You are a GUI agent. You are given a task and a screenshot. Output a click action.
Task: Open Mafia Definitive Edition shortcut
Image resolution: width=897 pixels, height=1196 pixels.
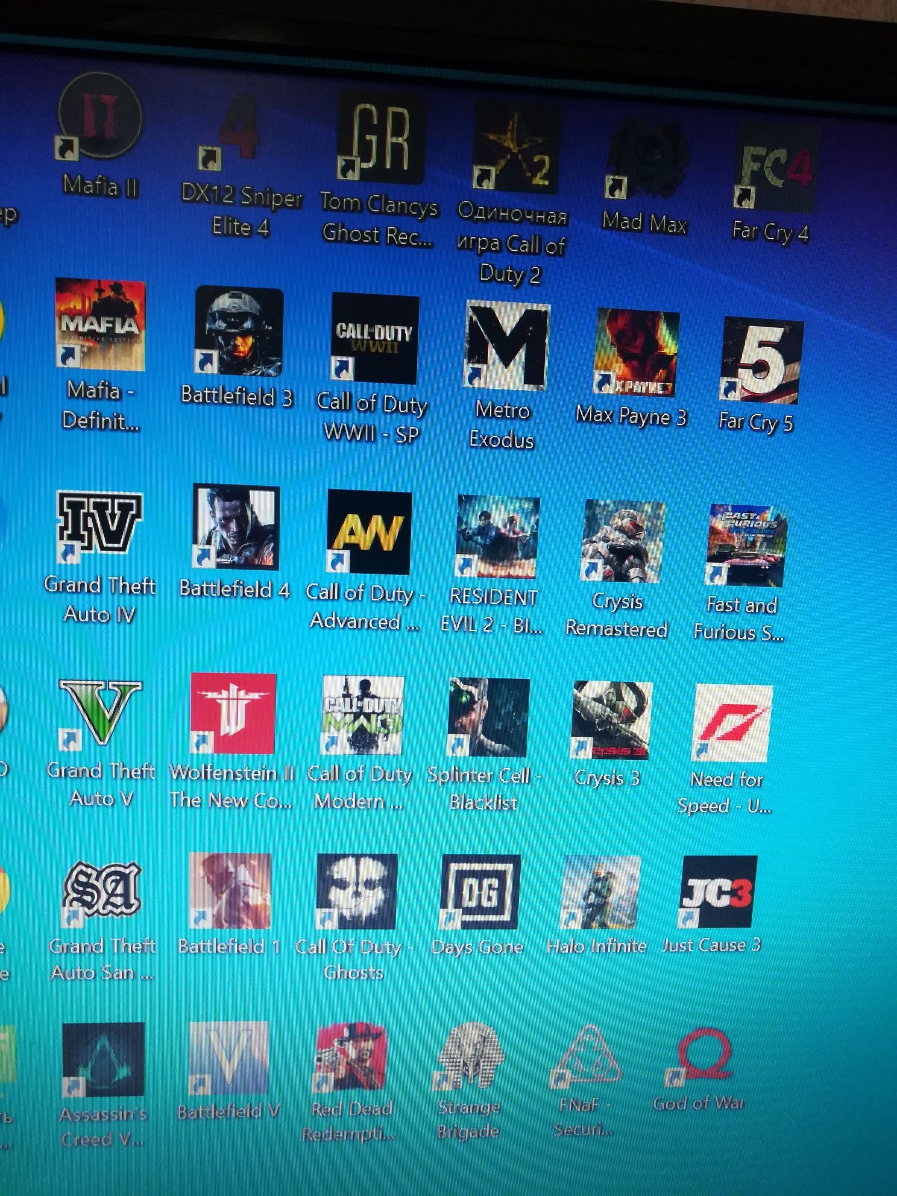point(100,325)
